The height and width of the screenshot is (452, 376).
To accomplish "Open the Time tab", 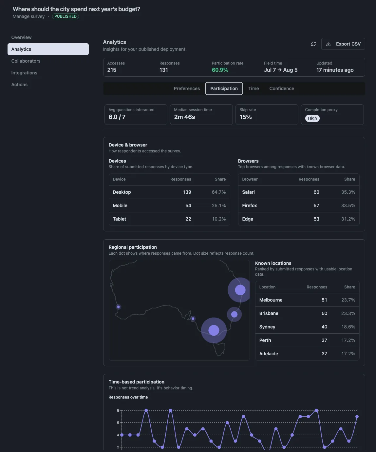I will pos(254,88).
